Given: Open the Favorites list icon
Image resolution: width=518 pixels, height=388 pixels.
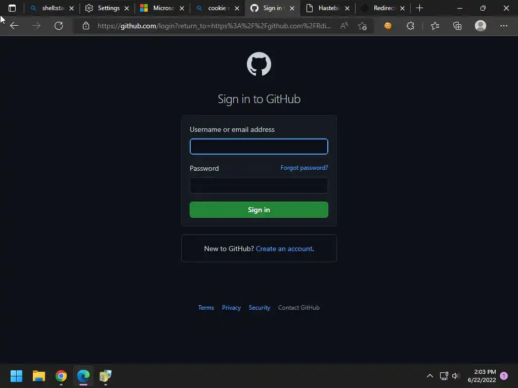Looking at the screenshot, I should [x=435, y=26].
